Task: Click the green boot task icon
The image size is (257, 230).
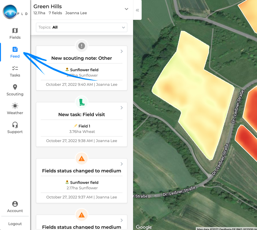Action: click(x=82, y=102)
